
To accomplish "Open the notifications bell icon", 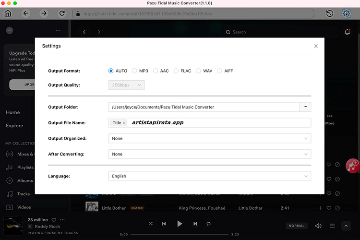I will click(x=347, y=32).
